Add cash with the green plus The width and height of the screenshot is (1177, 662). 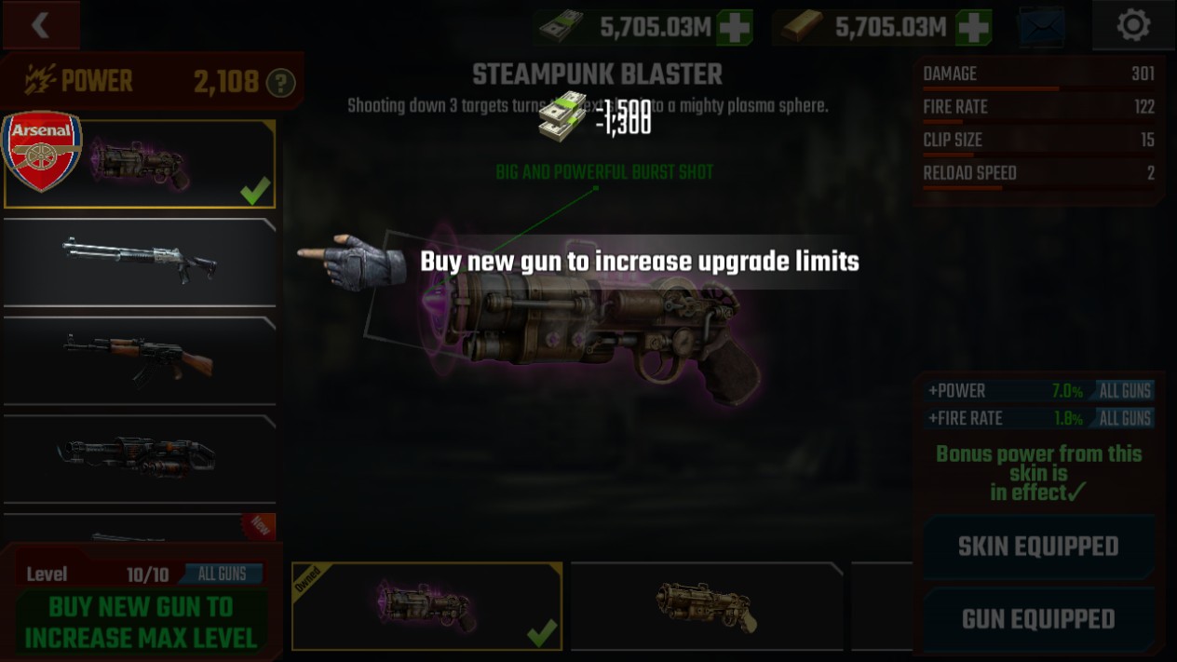pyautogui.click(x=735, y=28)
